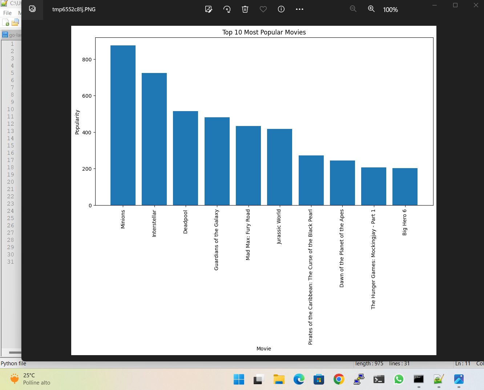Switch to Command Prompt window in taskbar

click(419, 379)
